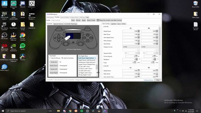Launch Streamlabs OBS desktop icon
Image resolution: width=201 pixels, height=113 pixels.
coord(14,5)
